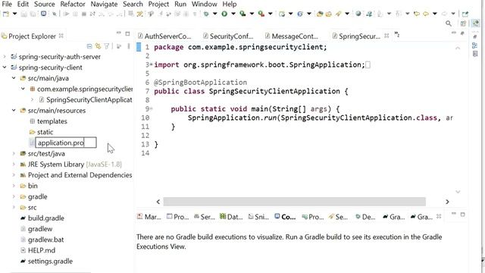Show hidden editor tabs list
The image size is (485, 273).
point(397,35)
